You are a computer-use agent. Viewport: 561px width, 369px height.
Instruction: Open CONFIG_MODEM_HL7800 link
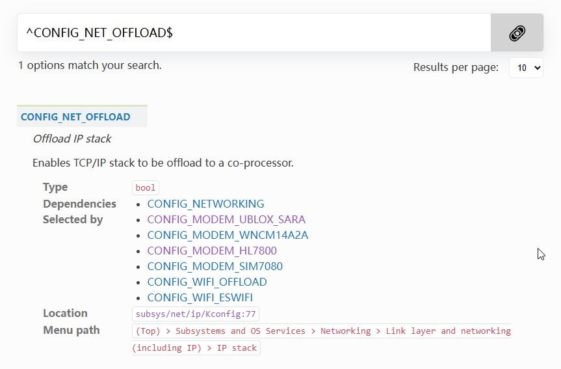pos(212,251)
